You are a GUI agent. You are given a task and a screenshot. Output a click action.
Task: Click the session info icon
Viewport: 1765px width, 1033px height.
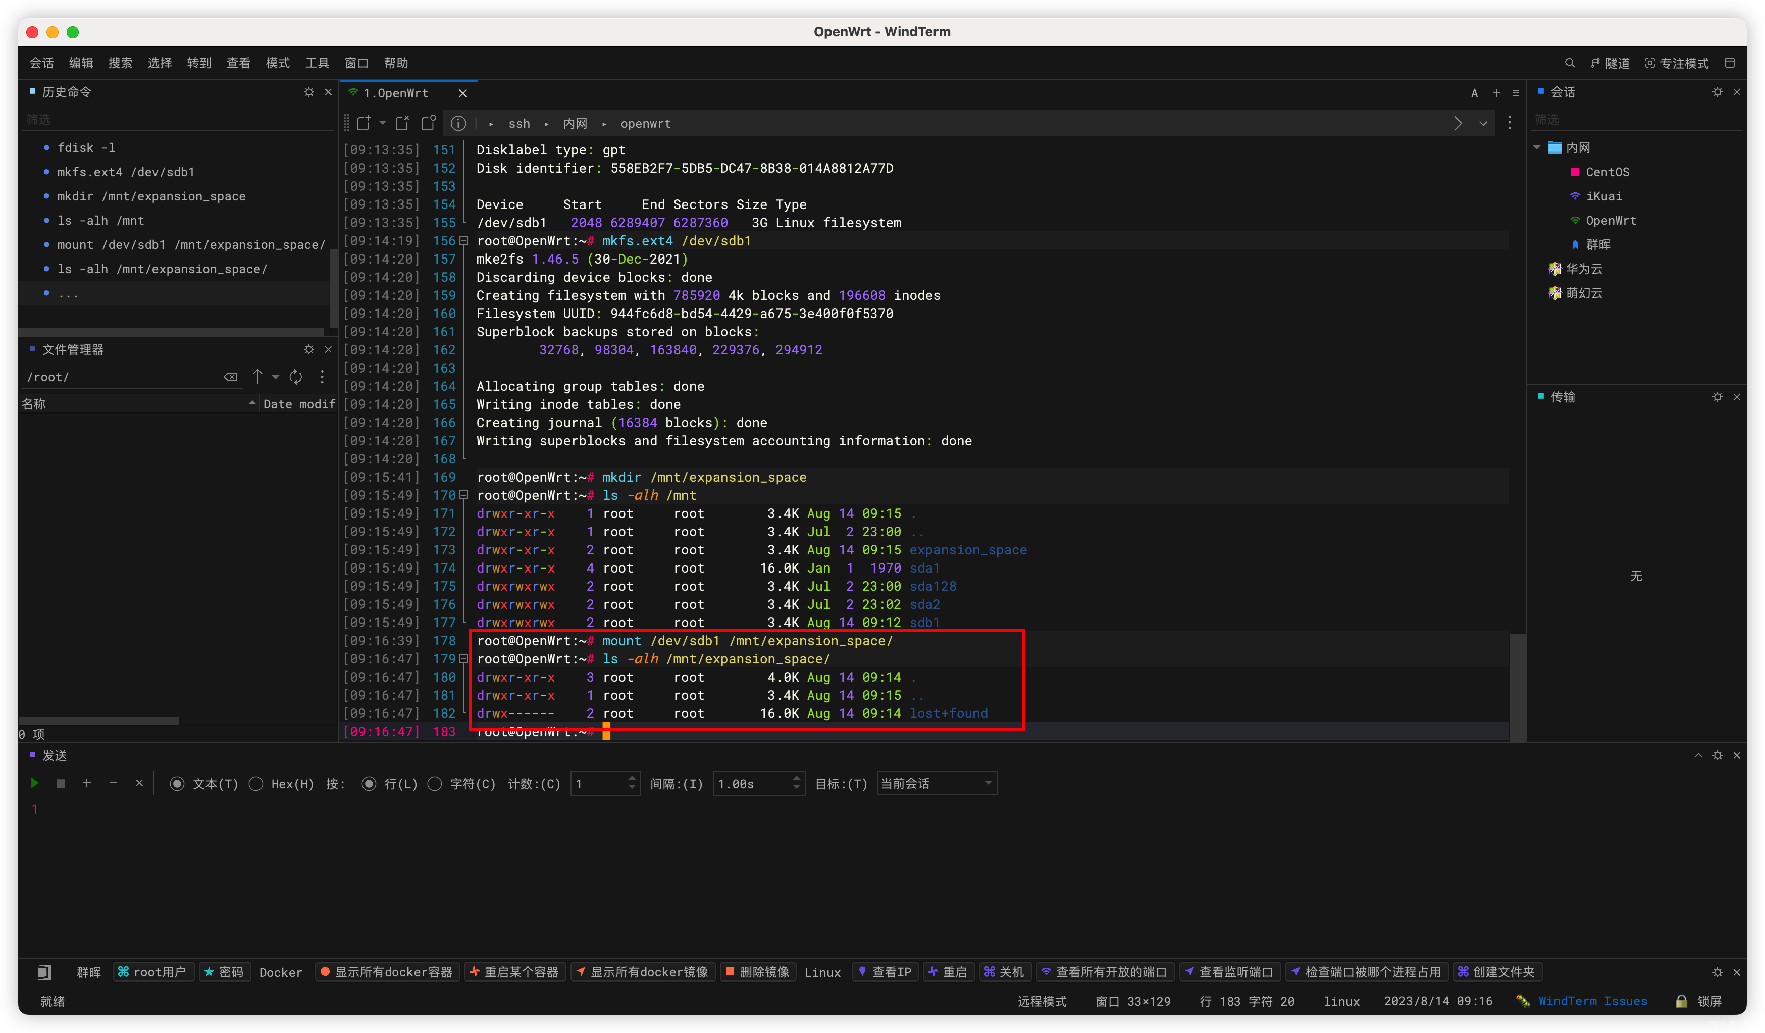pyautogui.click(x=458, y=123)
